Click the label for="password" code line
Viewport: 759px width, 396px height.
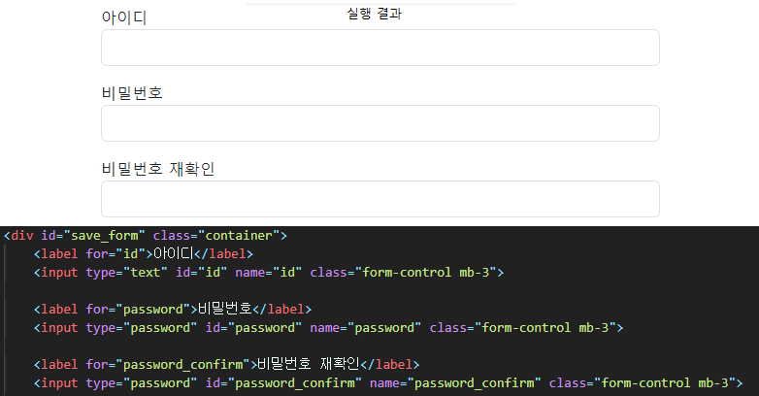(x=173, y=310)
